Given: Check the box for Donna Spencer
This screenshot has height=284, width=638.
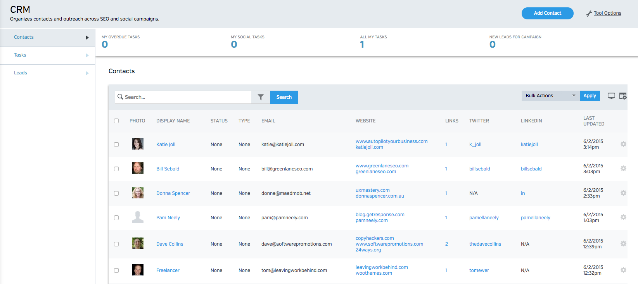Looking at the screenshot, I should point(116,193).
